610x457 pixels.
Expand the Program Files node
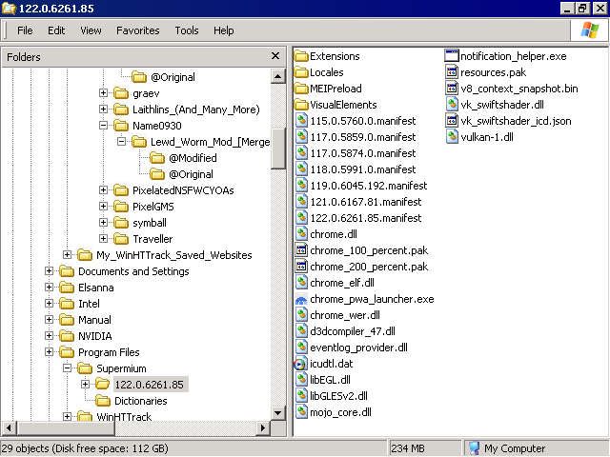(49, 351)
